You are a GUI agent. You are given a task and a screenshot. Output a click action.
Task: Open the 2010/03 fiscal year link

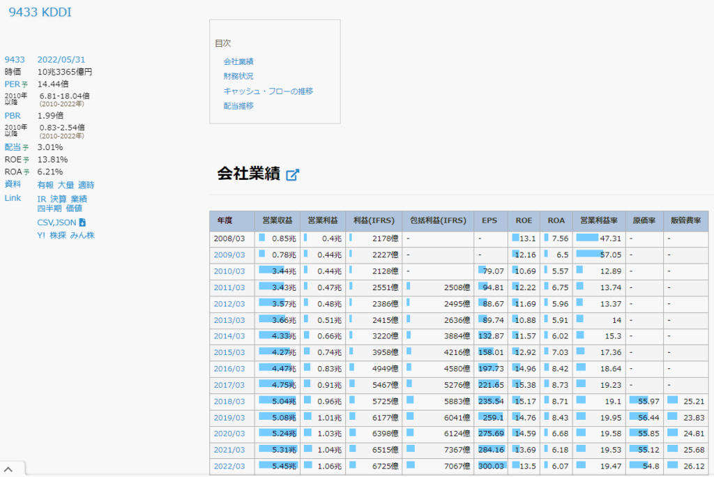(x=229, y=271)
